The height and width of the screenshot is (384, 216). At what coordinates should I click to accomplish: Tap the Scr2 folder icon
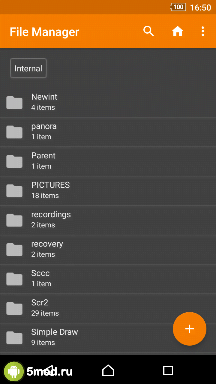[14, 308]
